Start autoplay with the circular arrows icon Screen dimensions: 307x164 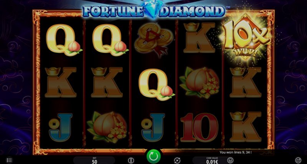(177, 160)
